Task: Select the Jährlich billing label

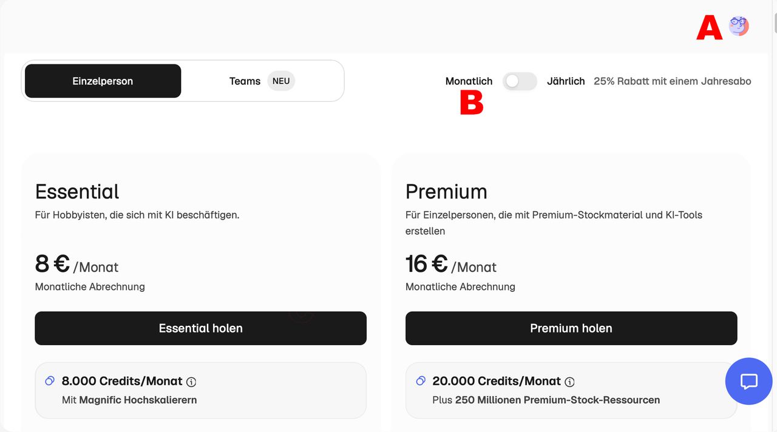Action: tap(566, 81)
